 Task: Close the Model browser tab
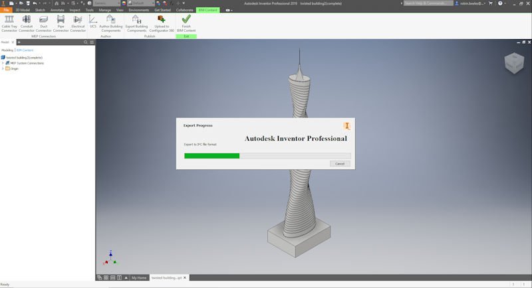(x=13, y=42)
